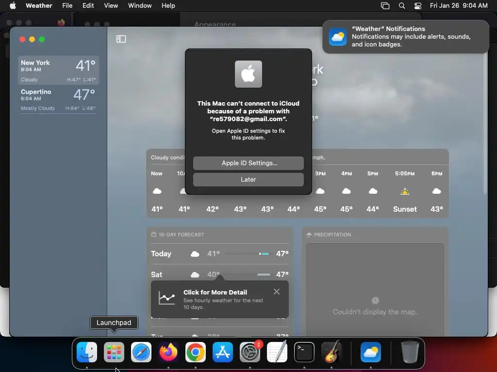Open TextEdit from the dock
This screenshot has height=372, width=497.
coord(277,352)
